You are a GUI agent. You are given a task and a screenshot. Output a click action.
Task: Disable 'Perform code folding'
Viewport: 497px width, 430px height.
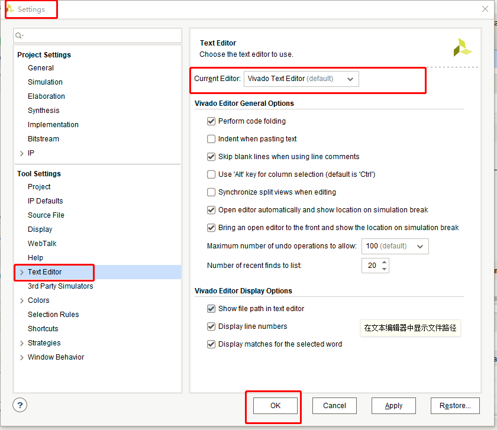pos(211,121)
